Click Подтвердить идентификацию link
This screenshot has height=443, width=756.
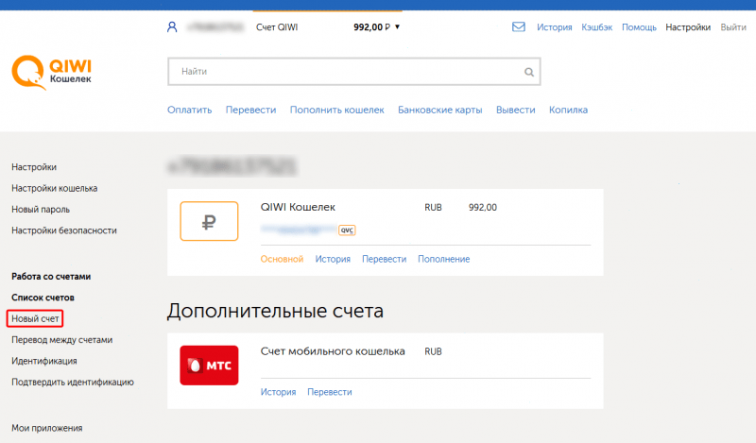pyautogui.click(x=73, y=383)
